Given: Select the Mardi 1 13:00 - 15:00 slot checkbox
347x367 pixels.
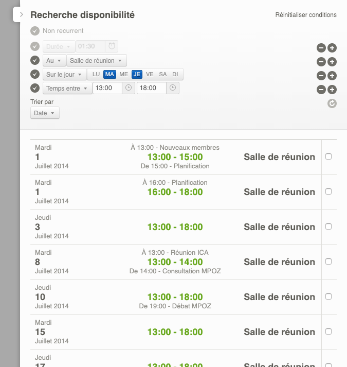Looking at the screenshot, I should pos(328,156).
